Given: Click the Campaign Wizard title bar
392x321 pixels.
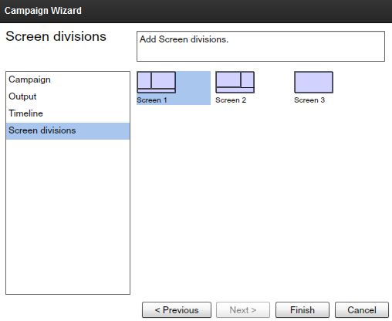Looking at the screenshot, I should point(196,12).
